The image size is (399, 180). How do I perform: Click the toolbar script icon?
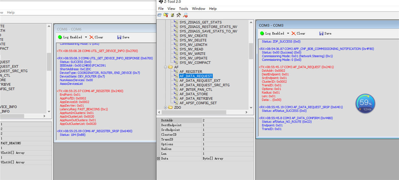coord(172,15)
